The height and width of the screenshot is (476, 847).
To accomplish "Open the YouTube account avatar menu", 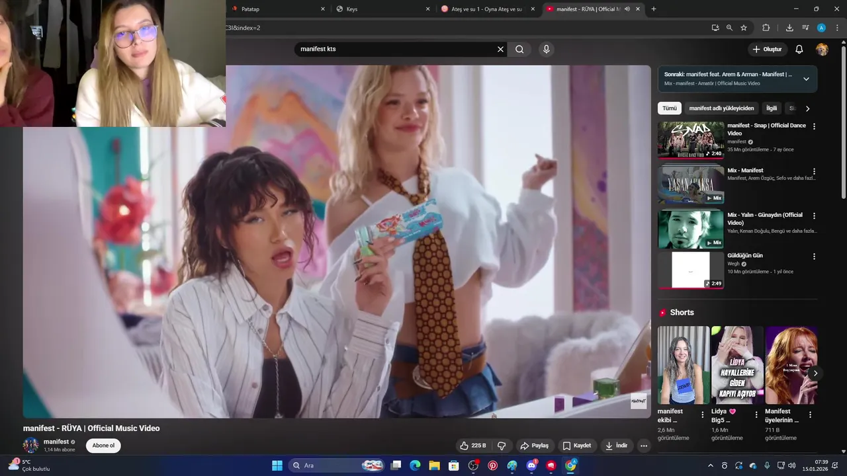I will pos(822,49).
